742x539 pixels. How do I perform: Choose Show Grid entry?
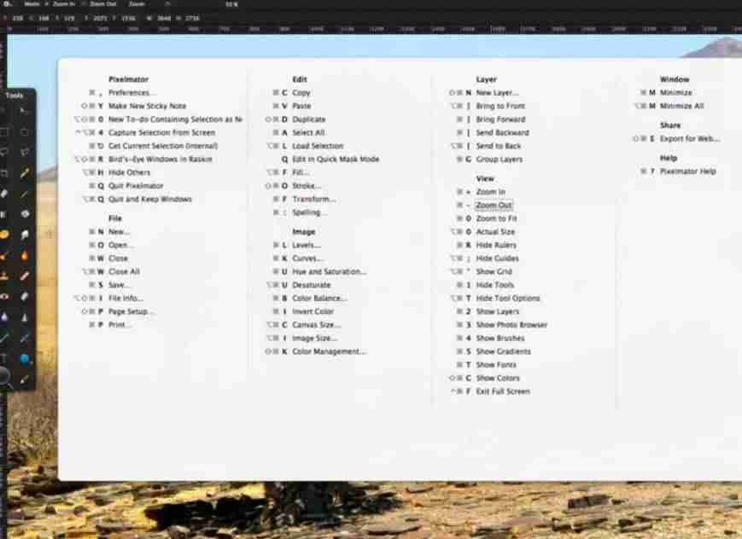coord(494,271)
